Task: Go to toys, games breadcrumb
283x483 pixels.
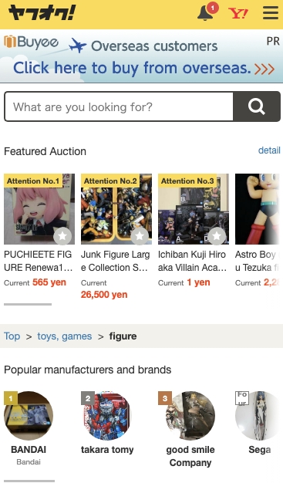Action: [65, 336]
